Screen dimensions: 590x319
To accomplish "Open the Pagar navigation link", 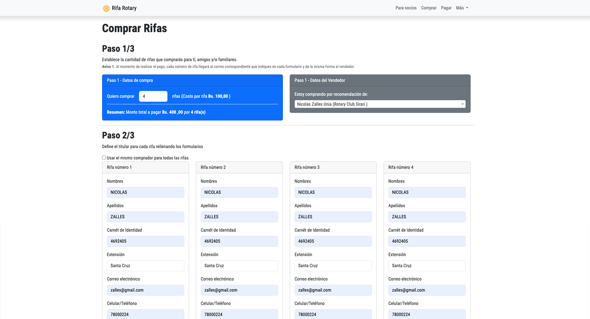I will [x=446, y=8].
